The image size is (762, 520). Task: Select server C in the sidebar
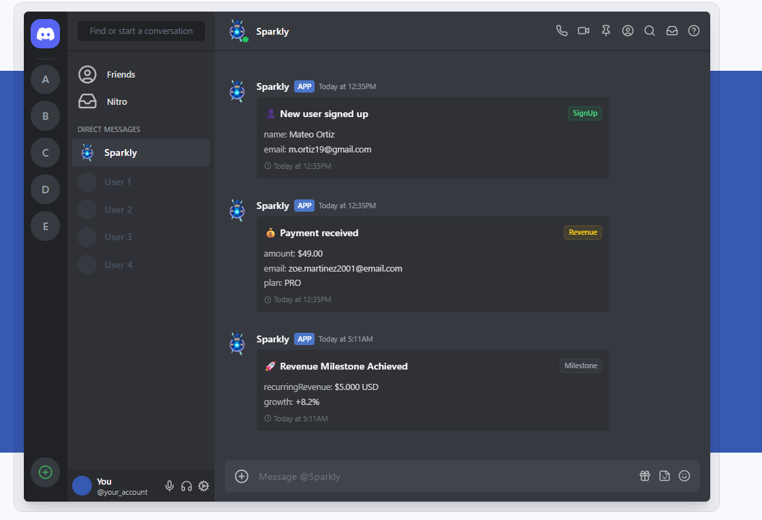[x=45, y=152]
